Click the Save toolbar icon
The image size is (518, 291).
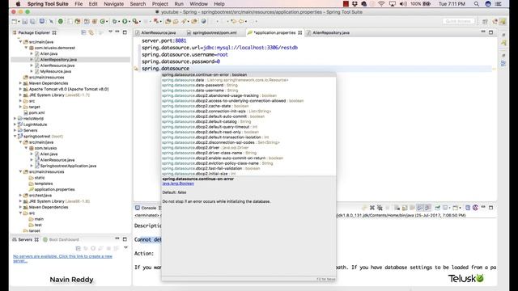pos(25,22)
